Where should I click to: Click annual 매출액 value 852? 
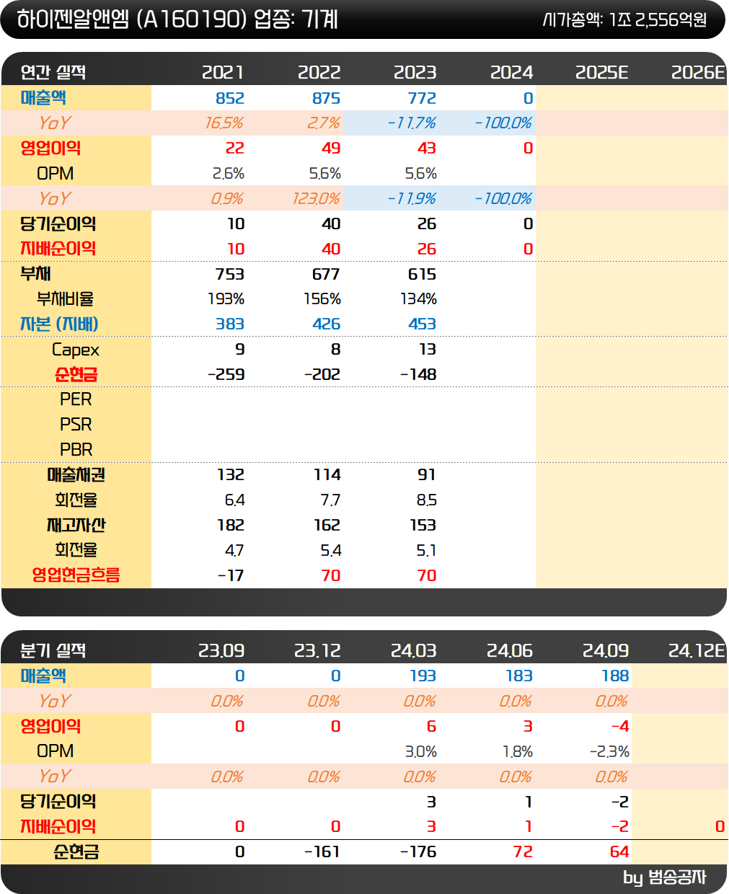[x=230, y=98]
